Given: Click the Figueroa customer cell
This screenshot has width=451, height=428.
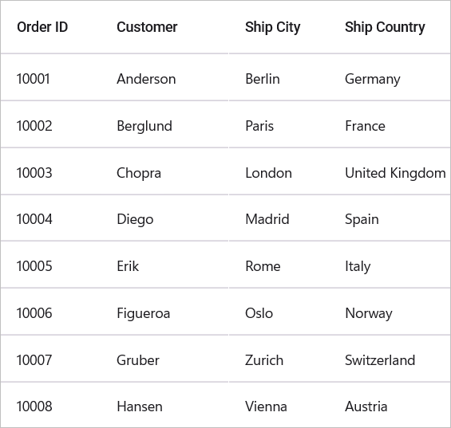Looking at the screenshot, I should click(143, 313).
